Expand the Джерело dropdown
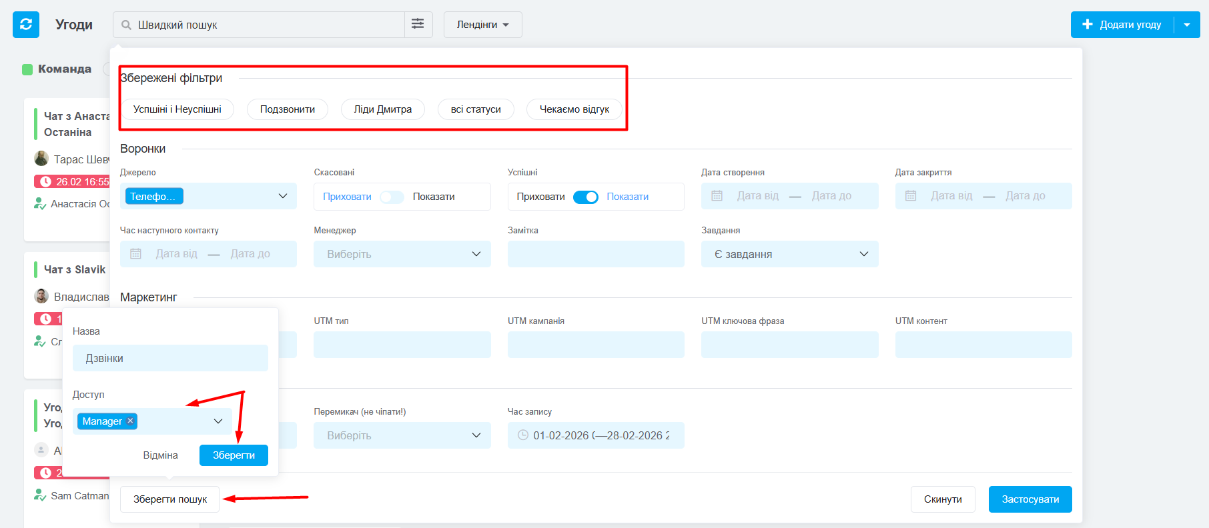The width and height of the screenshot is (1209, 528). coord(282,196)
